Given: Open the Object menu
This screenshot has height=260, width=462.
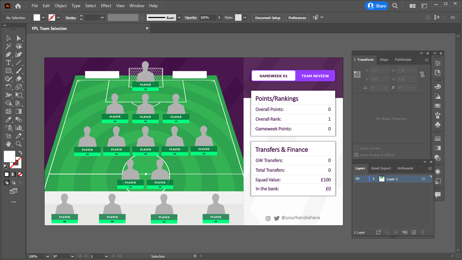Looking at the screenshot, I should (x=60, y=5).
